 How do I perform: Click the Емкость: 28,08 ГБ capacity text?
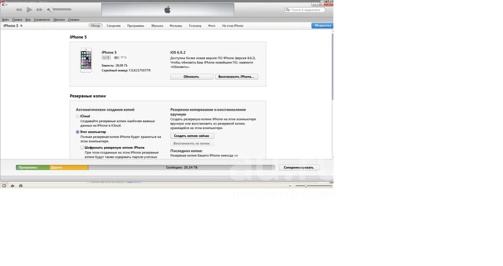[115, 65]
